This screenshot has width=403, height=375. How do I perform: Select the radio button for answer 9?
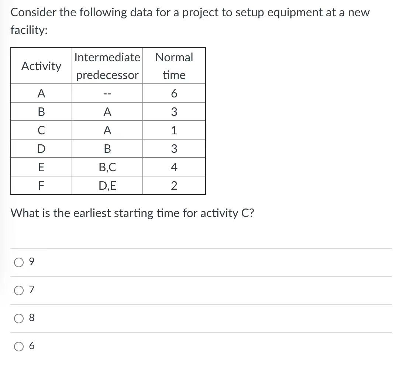point(18,262)
